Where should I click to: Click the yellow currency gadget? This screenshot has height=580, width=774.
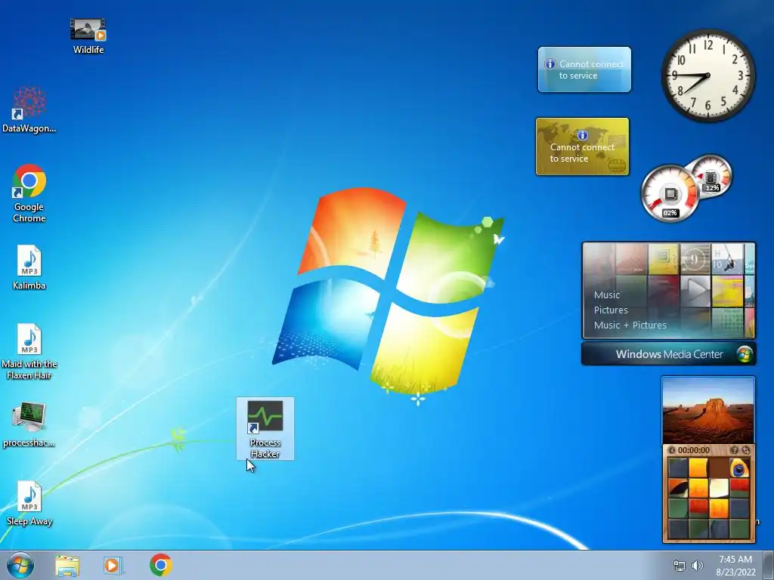583,147
